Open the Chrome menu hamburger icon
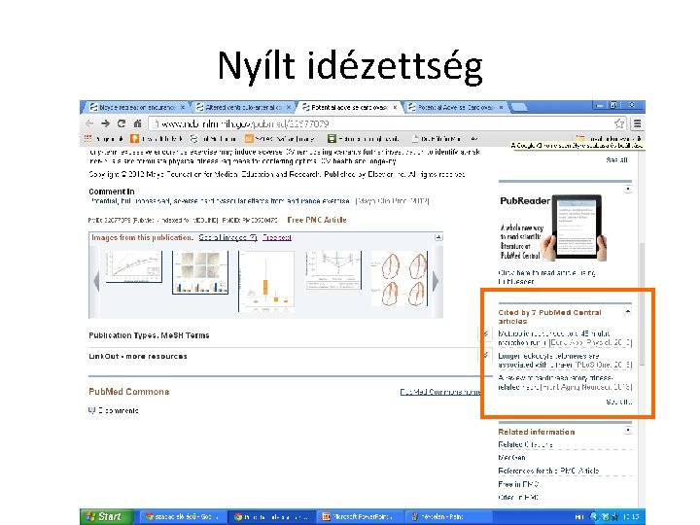Image resolution: width=700 pixels, height=525 pixels. tap(637, 123)
